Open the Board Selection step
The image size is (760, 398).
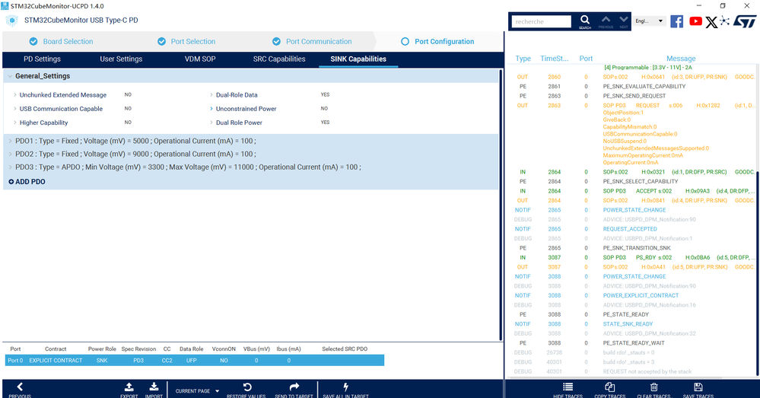pyautogui.click(x=68, y=42)
